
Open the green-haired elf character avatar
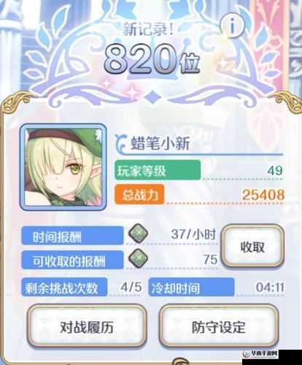63,166
